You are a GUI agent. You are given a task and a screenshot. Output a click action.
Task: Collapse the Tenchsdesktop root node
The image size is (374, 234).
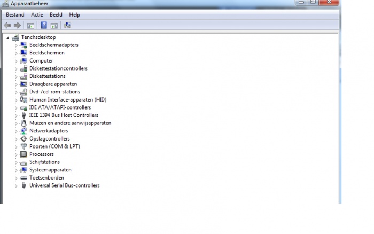[8, 38]
